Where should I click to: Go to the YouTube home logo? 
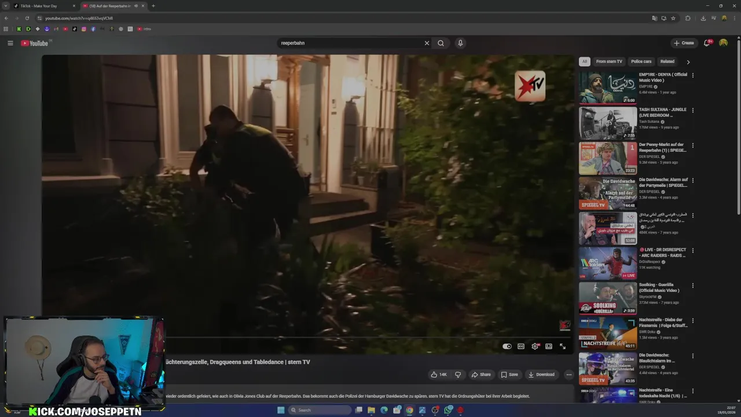point(35,43)
